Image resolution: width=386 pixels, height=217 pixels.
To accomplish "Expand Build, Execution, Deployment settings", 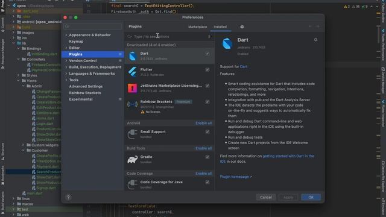I will point(66,67).
